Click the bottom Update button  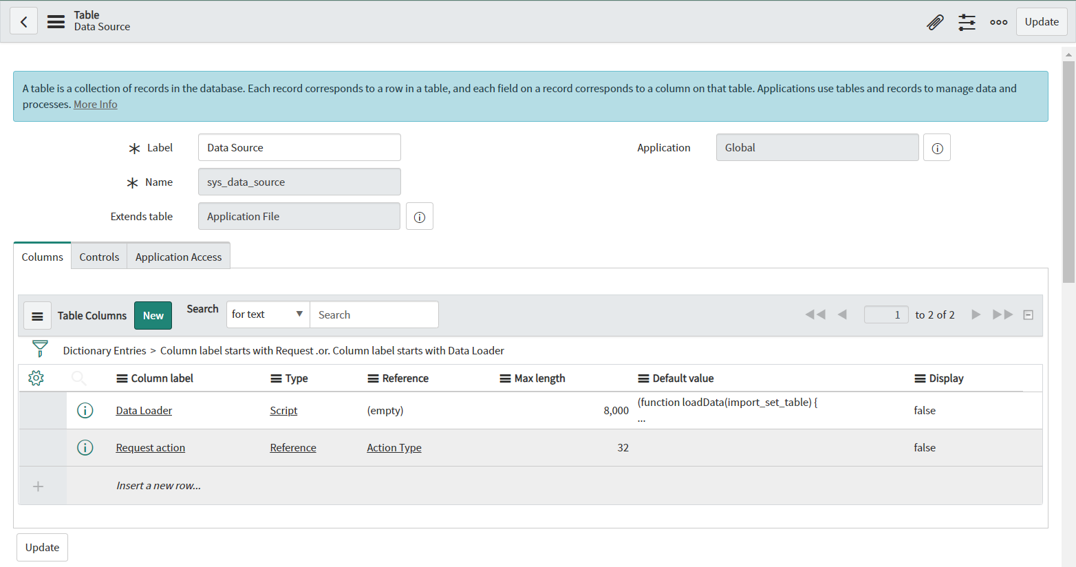42,548
